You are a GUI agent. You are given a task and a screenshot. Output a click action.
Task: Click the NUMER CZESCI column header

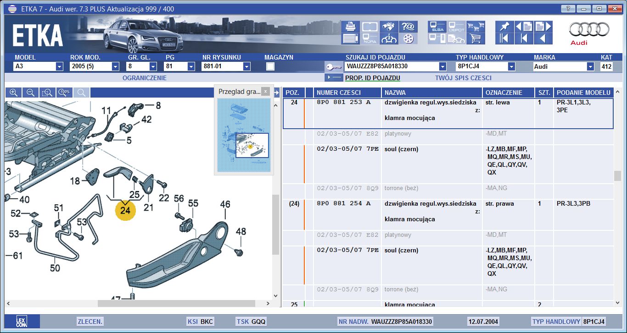347,93
